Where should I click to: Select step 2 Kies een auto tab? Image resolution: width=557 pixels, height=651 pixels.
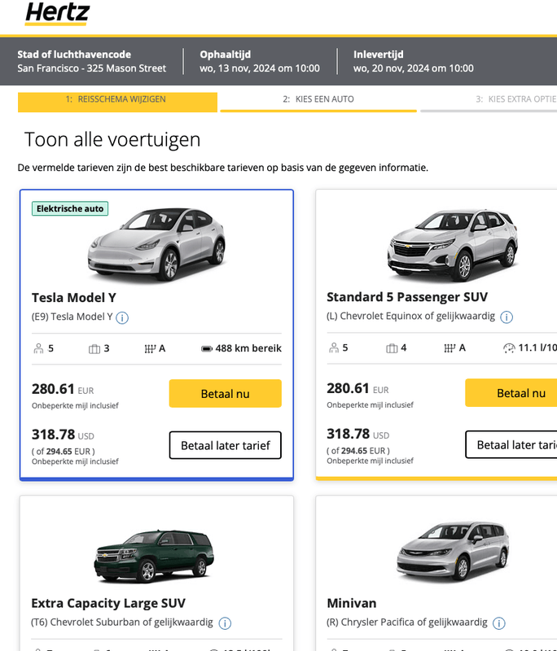coord(318,102)
